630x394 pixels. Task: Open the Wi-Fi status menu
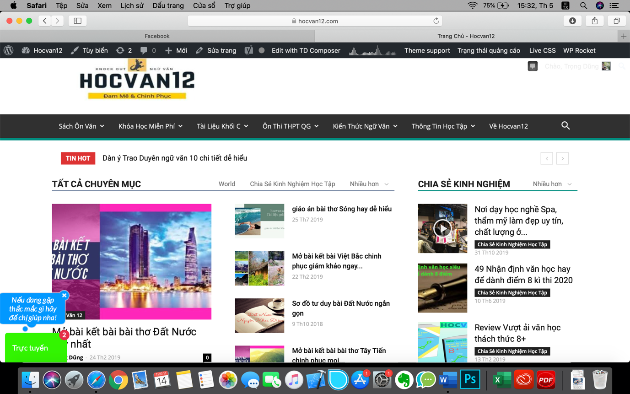click(473, 5)
